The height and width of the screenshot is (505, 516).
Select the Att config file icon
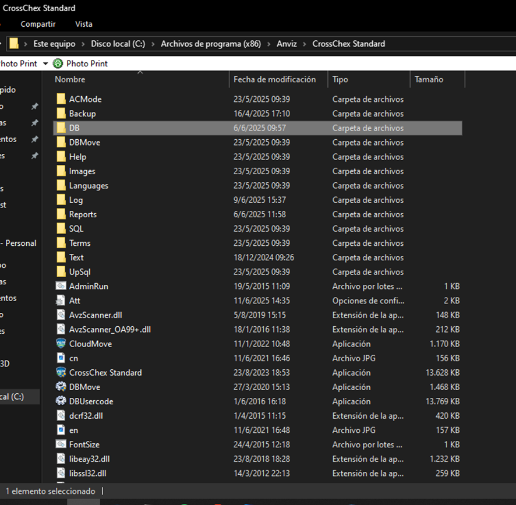point(61,300)
